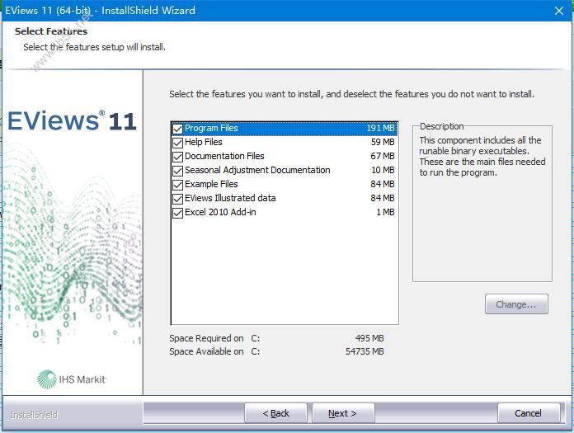Close the InstallShield Wizard window

point(558,11)
